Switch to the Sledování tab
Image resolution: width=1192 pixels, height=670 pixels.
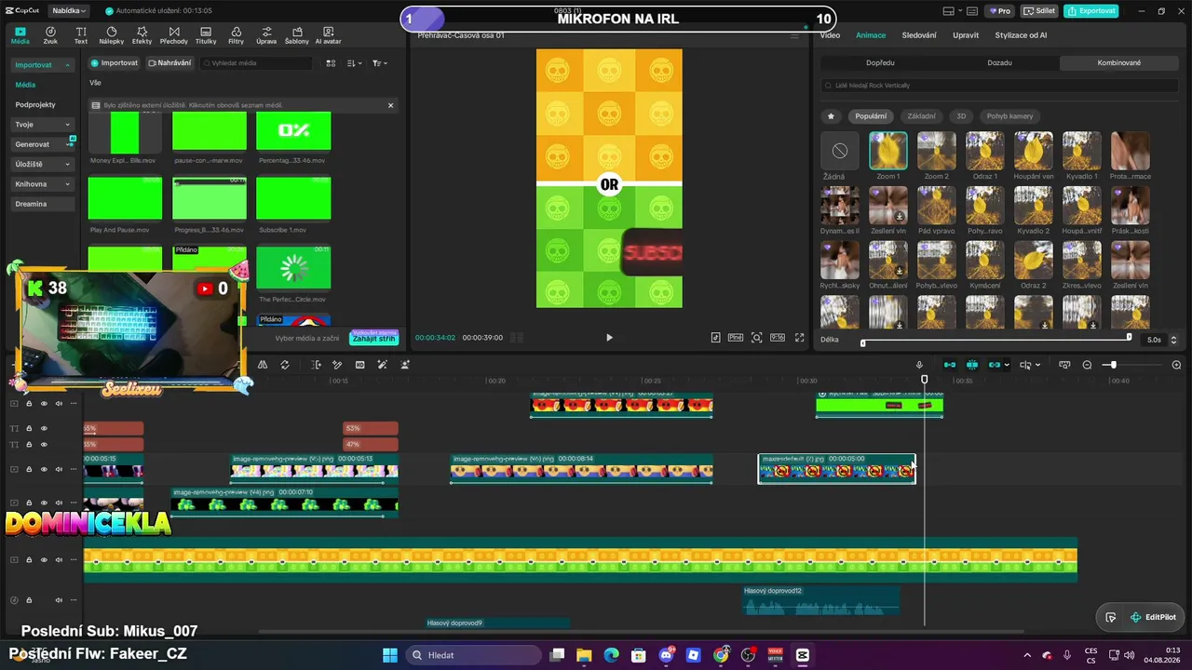click(x=919, y=35)
